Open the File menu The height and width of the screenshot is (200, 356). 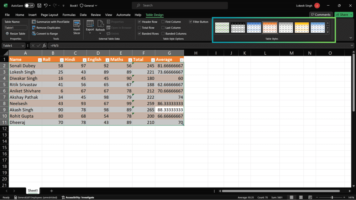7,15
